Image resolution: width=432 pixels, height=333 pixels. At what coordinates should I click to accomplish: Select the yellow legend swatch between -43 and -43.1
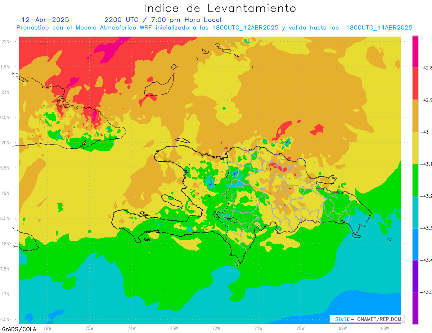415,148
